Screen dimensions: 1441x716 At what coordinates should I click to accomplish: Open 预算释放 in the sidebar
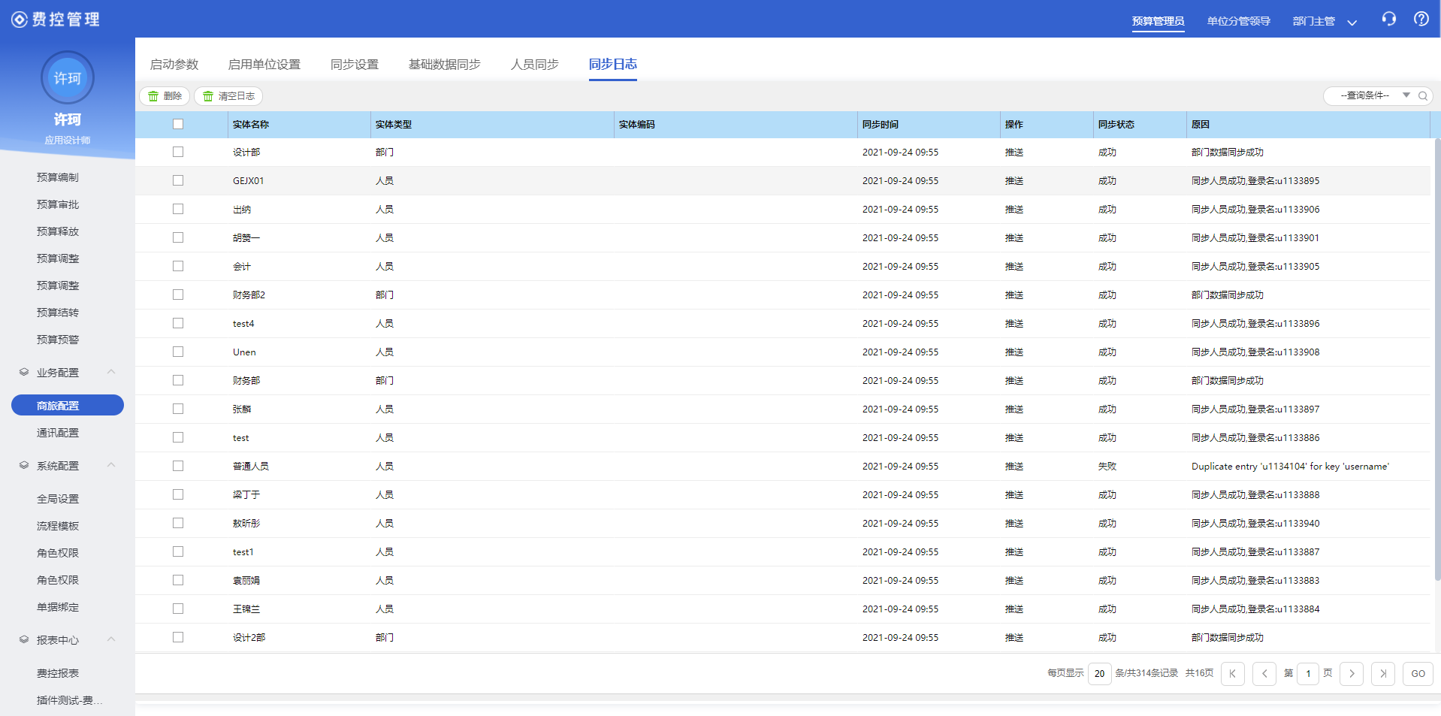coord(58,231)
